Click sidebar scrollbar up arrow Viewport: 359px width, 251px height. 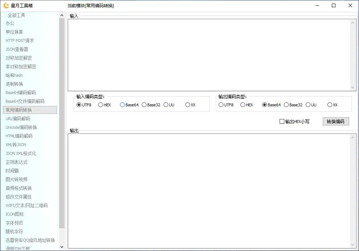pos(62,15)
